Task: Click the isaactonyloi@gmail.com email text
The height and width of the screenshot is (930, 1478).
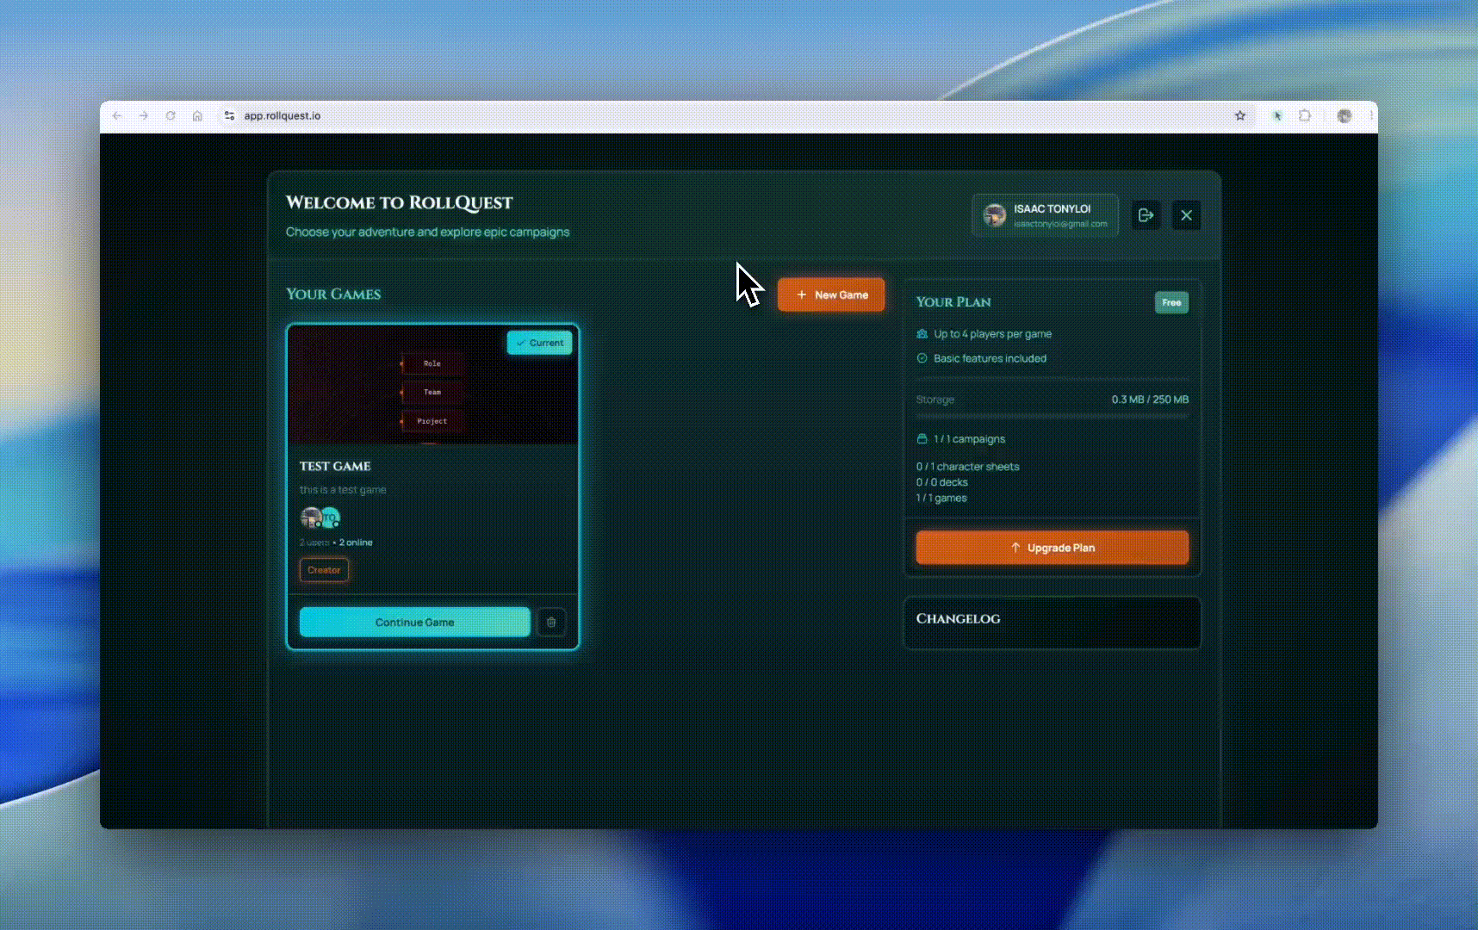Action: click(1060, 224)
